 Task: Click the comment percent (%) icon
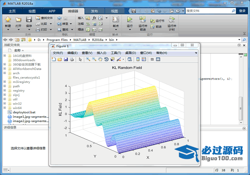[x=88, y=24]
